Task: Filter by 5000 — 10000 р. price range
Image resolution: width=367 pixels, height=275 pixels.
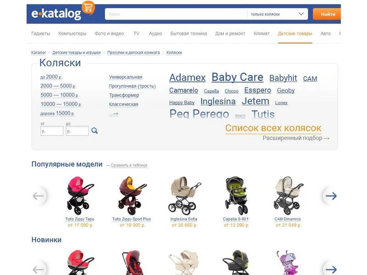Action: coord(59,95)
